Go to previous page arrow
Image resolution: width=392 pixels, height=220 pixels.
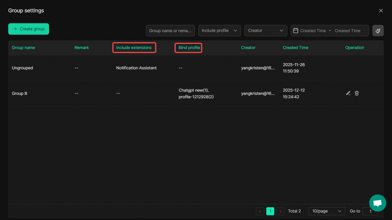260,211
